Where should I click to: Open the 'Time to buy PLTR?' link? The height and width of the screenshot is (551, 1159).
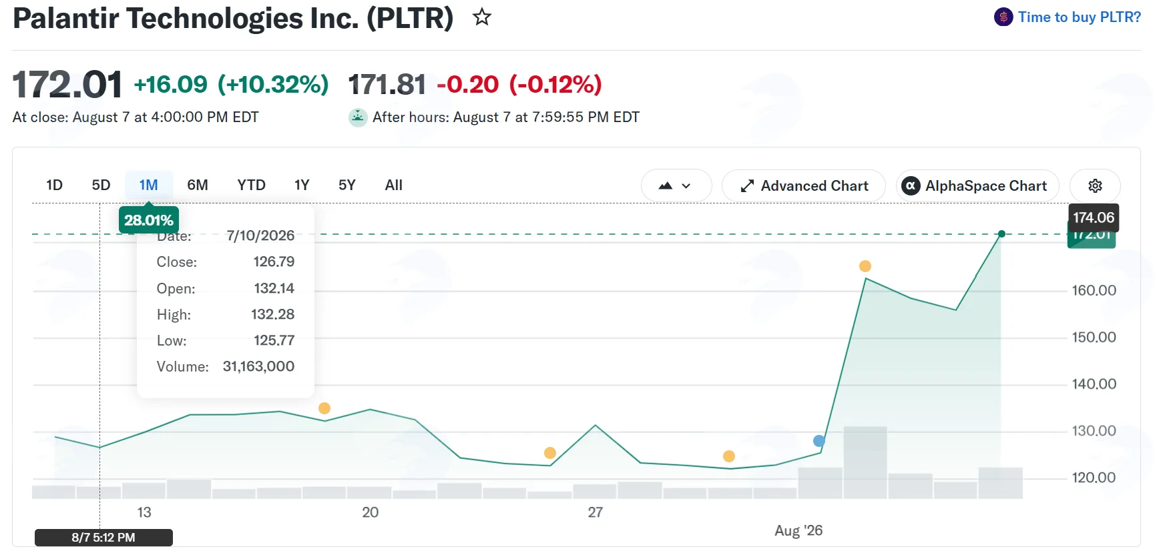1080,17
